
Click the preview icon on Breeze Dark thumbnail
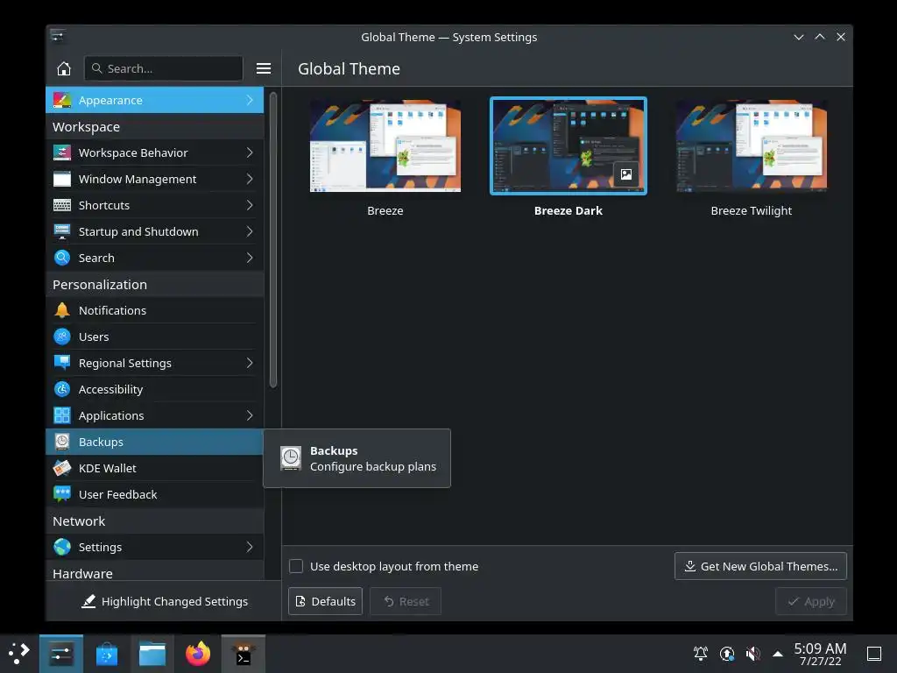626,174
